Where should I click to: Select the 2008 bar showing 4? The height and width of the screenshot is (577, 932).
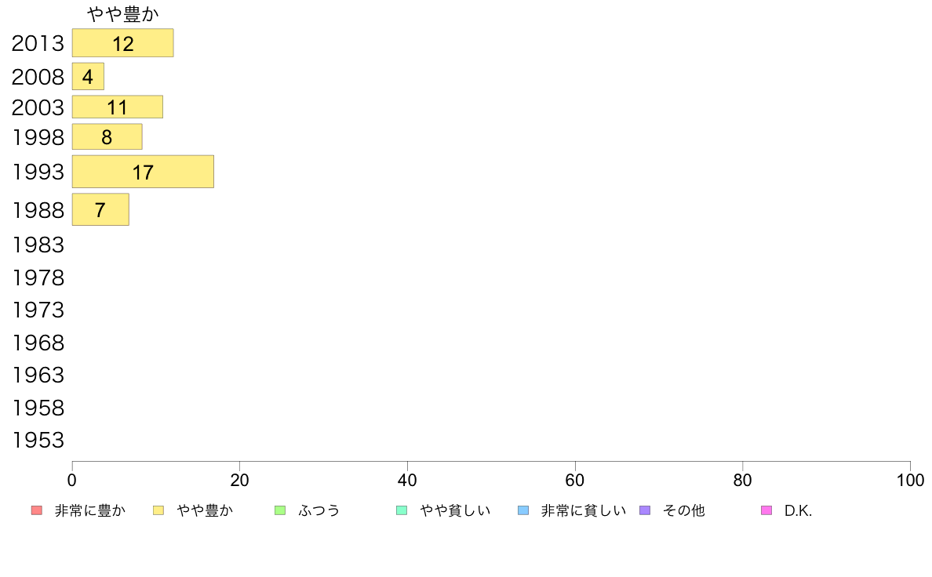coord(88,77)
